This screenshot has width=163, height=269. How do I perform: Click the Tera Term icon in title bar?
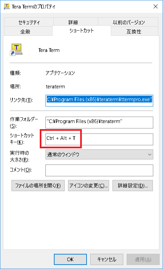[6, 7]
